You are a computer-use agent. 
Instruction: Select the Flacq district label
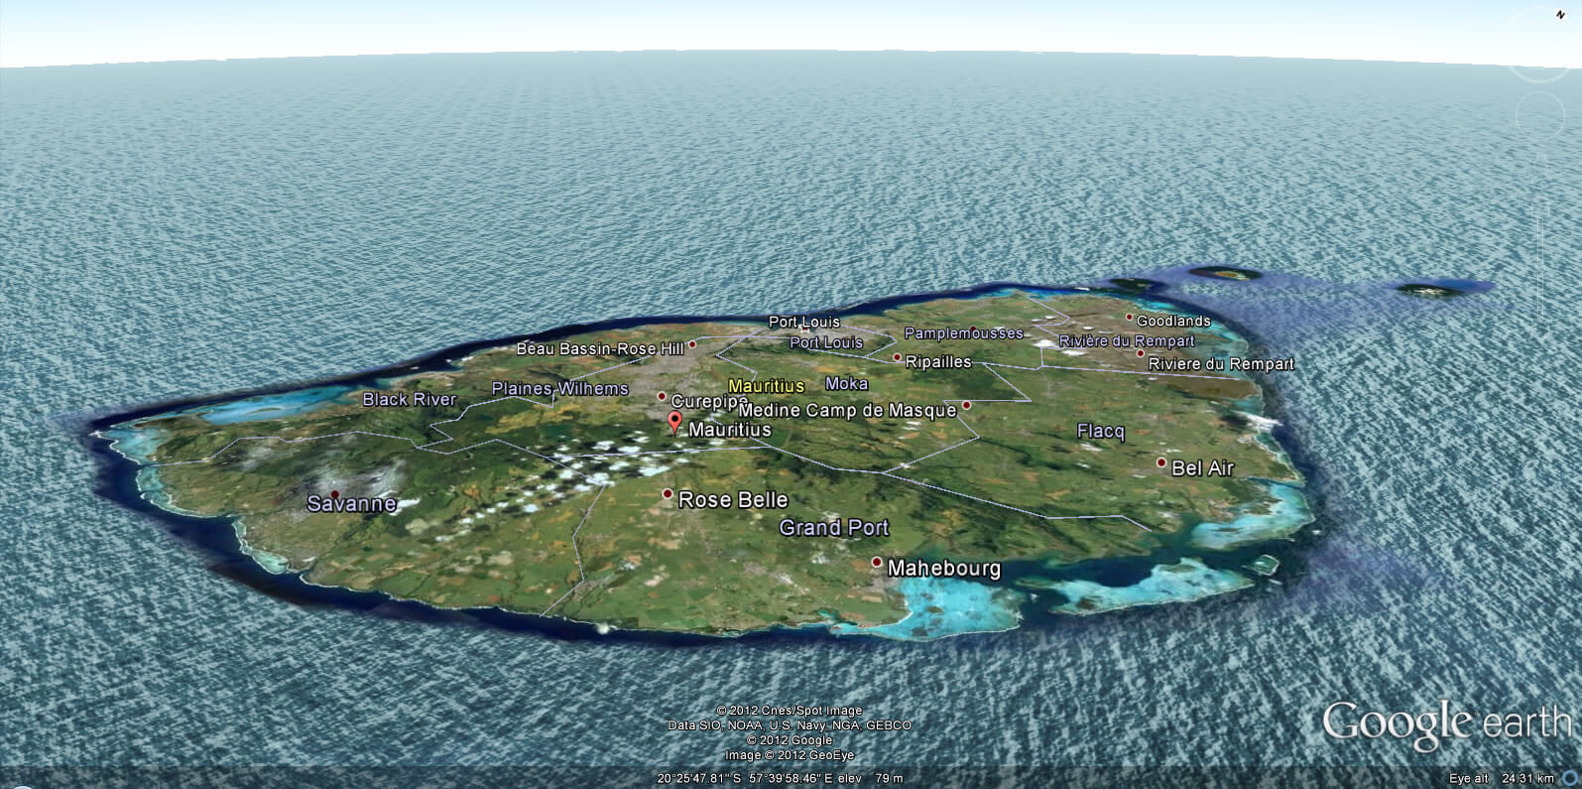coord(1100,431)
